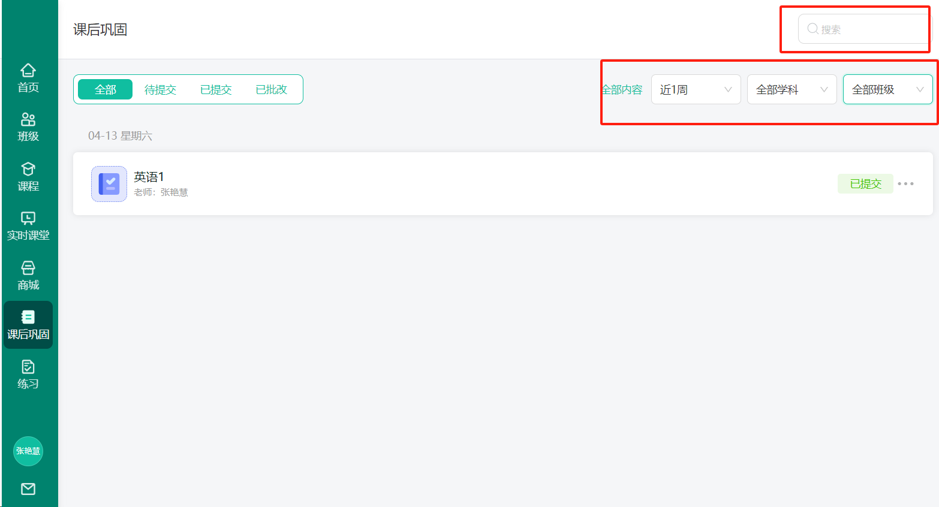Switch to the 全部 filter tab
The image size is (939, 507).
tap(106, 89)
